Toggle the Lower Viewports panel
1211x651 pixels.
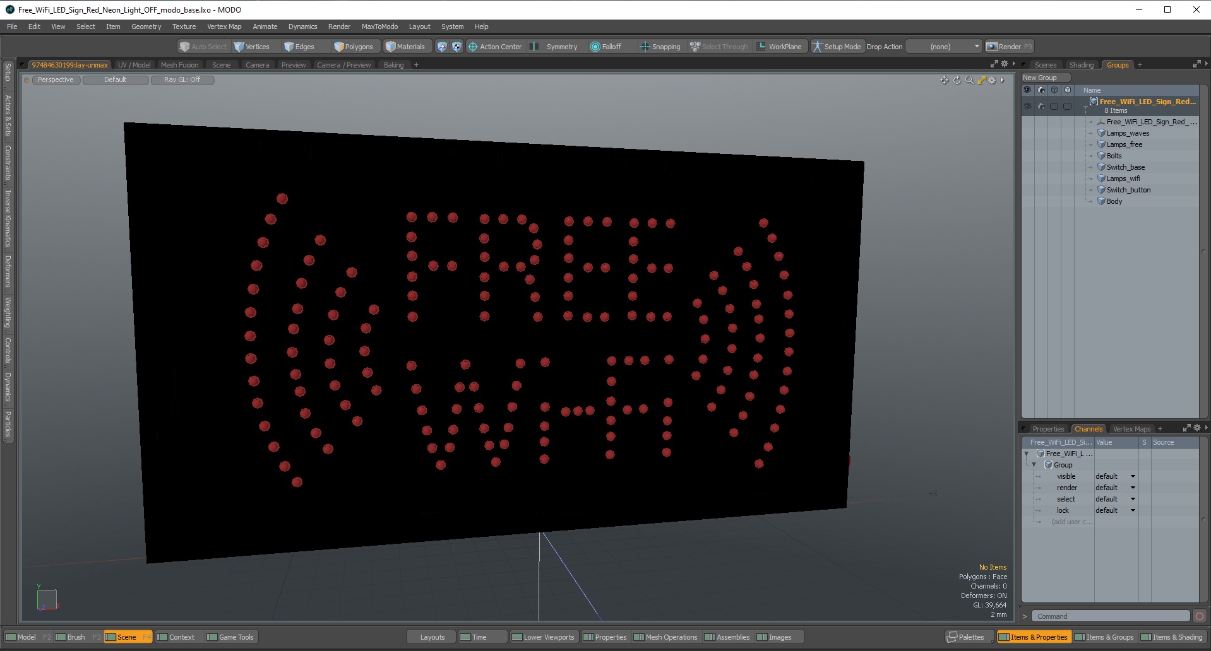[543, 637]
